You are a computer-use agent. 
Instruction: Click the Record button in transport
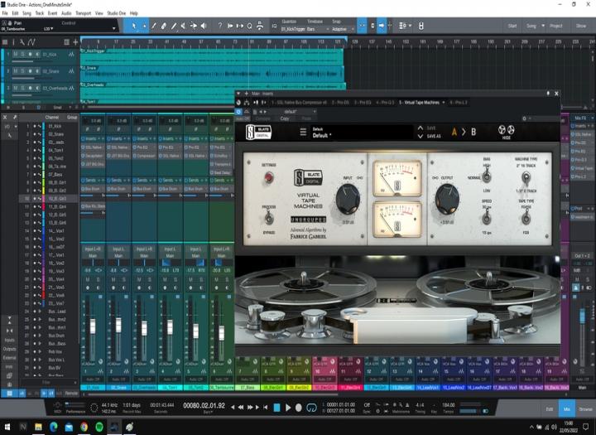(299, 408)
